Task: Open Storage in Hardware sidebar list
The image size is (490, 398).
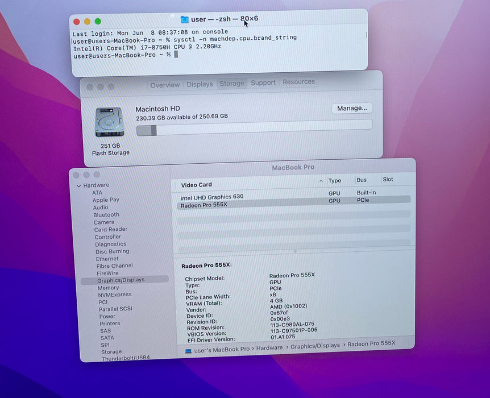Action: [x=111, y=352]
